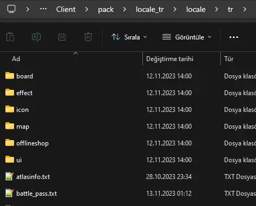Viewport: 256px width, 206px height.
Task: Click the date 28.10.2023 23:34
Action: coord(169,177)
